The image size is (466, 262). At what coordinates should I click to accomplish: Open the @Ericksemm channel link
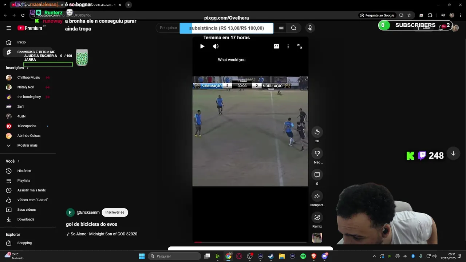coord(88,213)
